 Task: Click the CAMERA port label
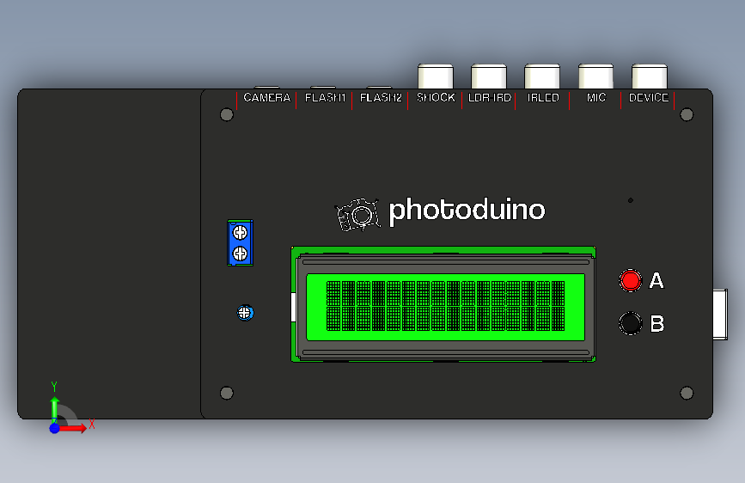click(x=266, y=97)
